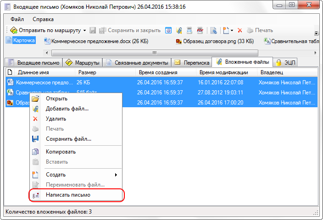The image size is (323, 220).
Task: Click the scanner icon in toolbar
Action: pos(189,30)
